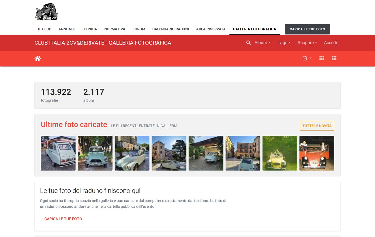The width and height of the screenshot is (375, 237).
Task: Click the red CARICA LE TUE FOTO link
Action: pos(63,219)
